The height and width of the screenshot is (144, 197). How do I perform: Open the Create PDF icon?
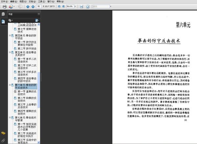pos(11,7)
